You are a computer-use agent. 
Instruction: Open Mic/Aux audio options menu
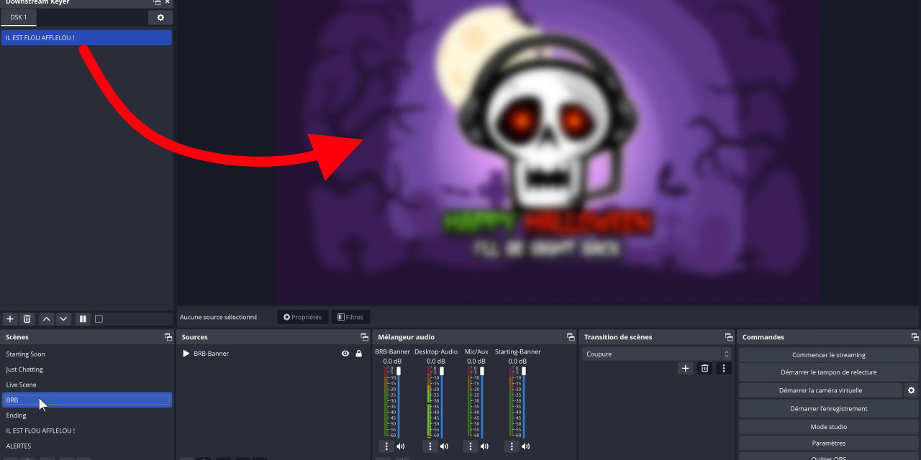pos(470,446)
